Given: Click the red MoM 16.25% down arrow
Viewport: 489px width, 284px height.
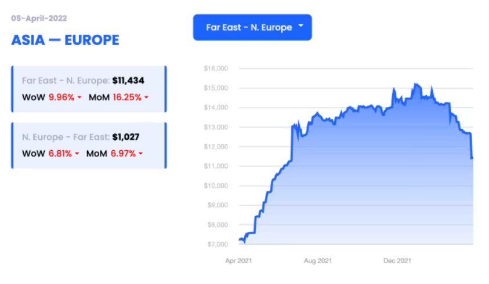Looking at the screenshot, I should click(146, 97).
